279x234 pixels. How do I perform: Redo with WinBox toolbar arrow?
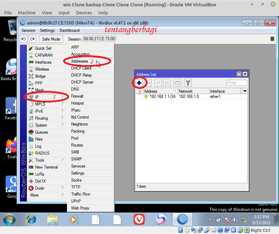coord(32,39)
